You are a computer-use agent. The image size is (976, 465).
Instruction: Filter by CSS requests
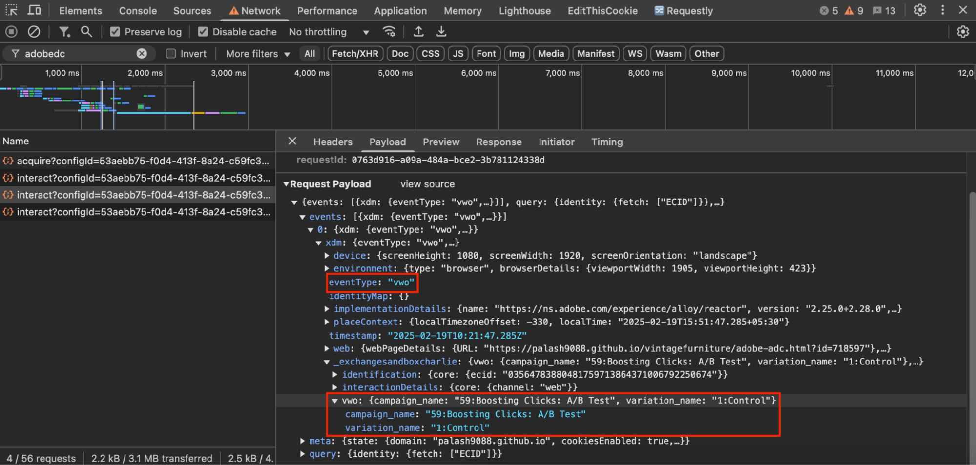tap(430, 54)
